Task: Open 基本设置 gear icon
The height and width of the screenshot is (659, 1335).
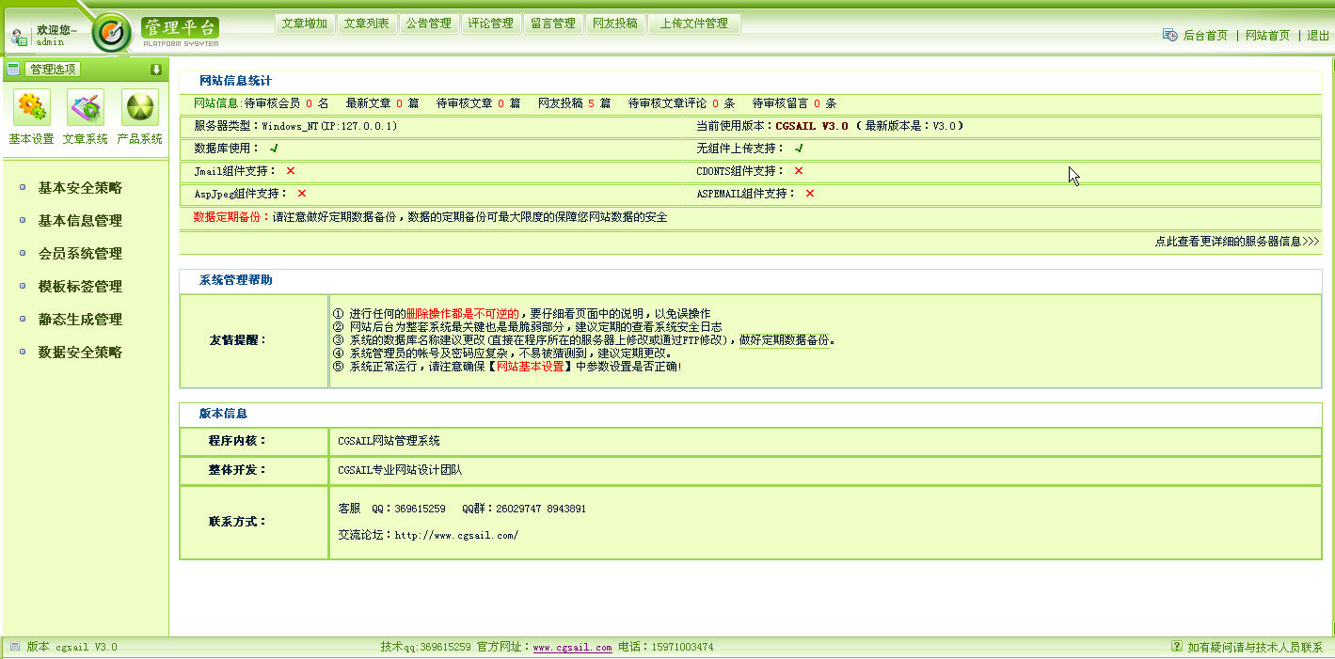Action: [31, 107]
